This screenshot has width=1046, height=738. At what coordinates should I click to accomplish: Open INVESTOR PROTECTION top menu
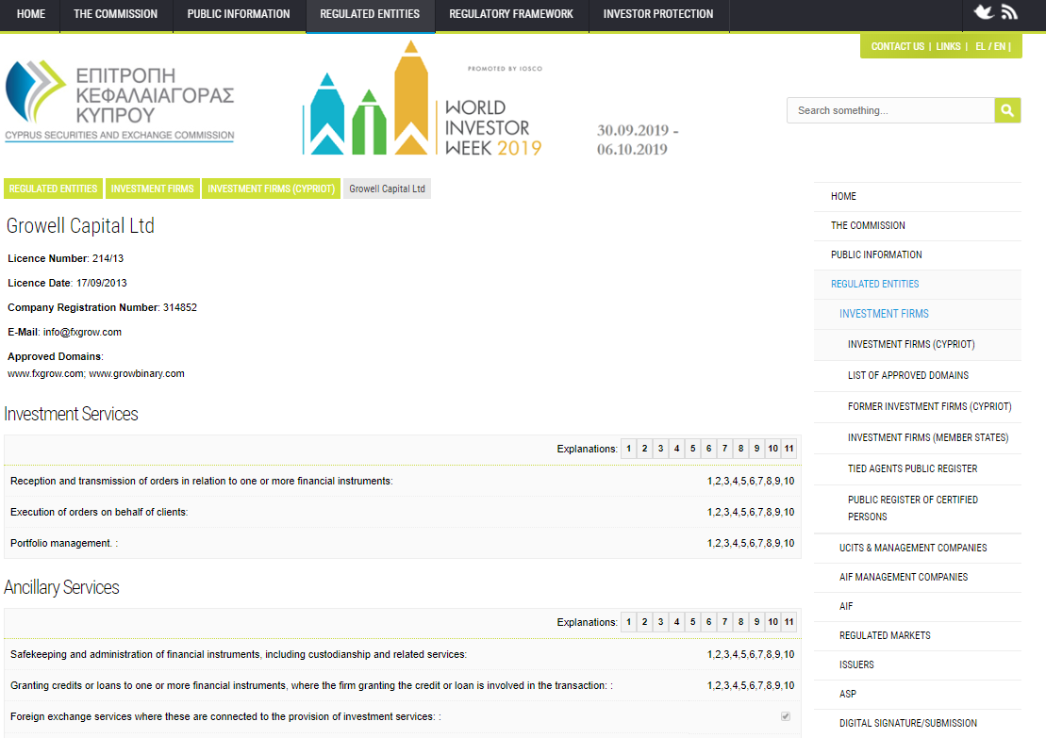(657, 14)
